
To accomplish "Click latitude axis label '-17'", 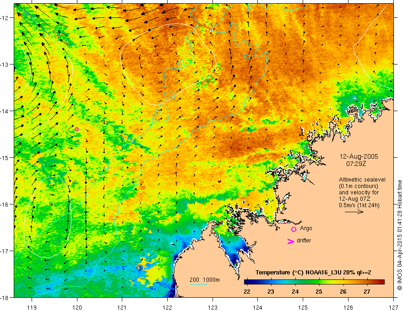I will pos(5,251).
